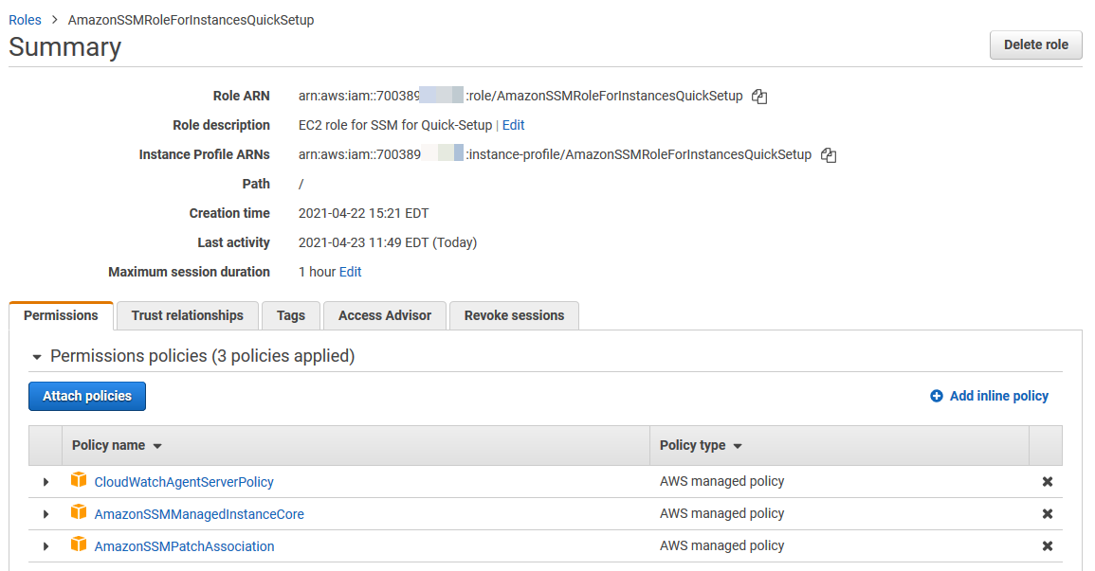Click the policy type cell for AmazonSSMManagedInstanceCore
This screenshot has height=571, width=1095.
722,513
